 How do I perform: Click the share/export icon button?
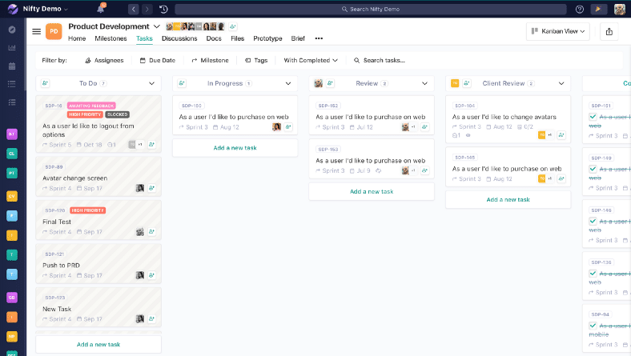tap(609, 31)
